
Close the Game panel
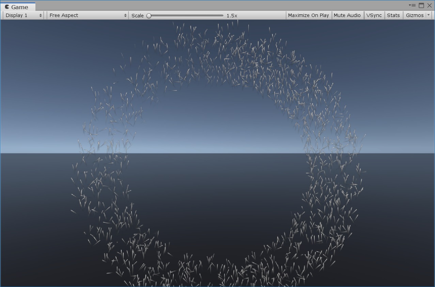pyautogui.click(x=430, y=5)
